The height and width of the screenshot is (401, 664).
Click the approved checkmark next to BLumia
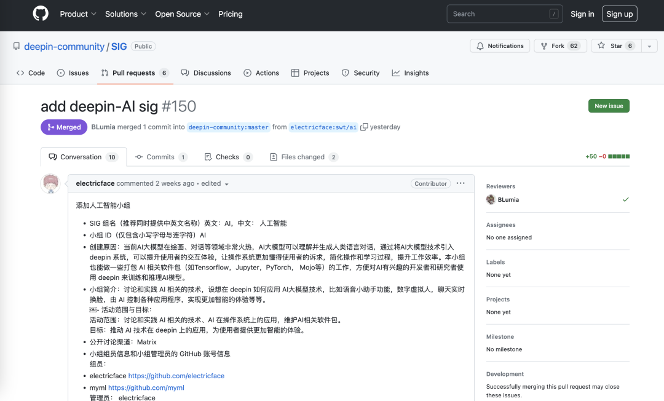click(625, 199)
